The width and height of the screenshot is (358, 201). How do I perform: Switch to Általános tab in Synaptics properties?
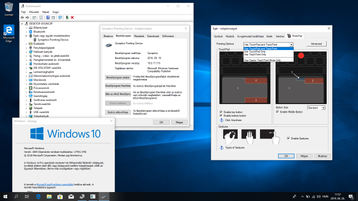108,36
